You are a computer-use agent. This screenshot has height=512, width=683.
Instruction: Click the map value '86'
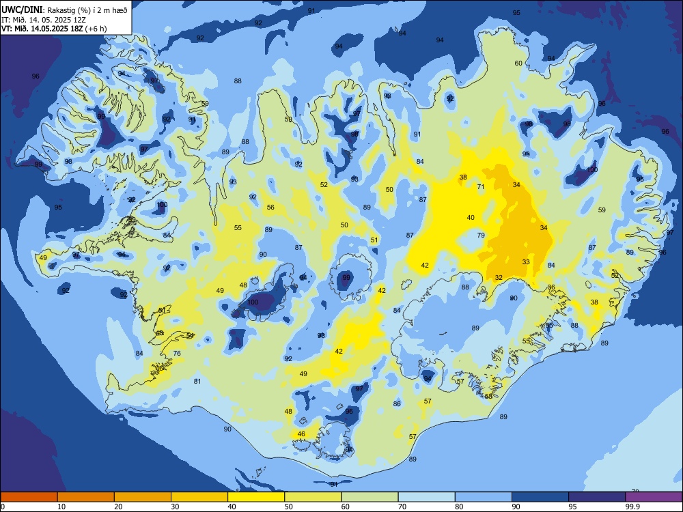(397, 403)
